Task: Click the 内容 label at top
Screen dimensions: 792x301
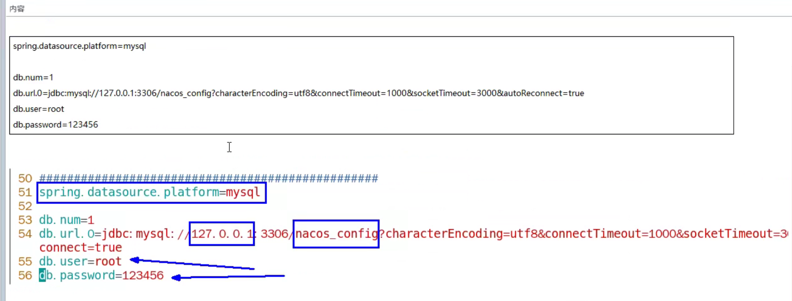Action: coord(17,9)
